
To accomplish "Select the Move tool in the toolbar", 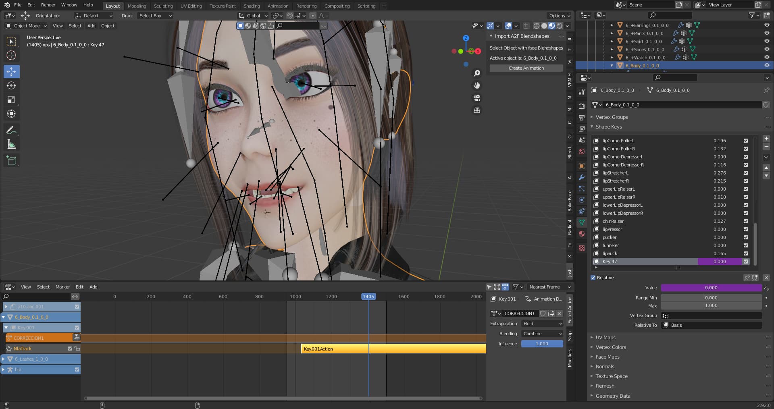I will [11, 71].
